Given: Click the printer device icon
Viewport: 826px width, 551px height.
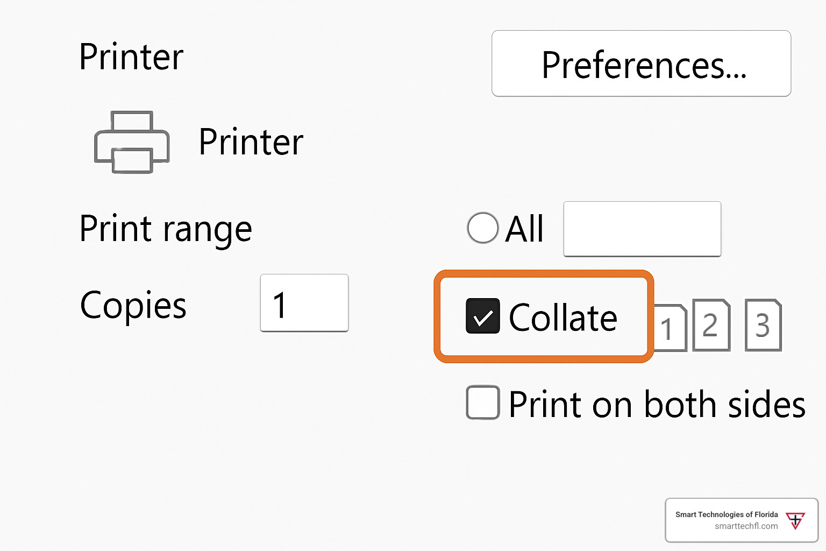Looking at the screenshot, I should tap(132, 142).
